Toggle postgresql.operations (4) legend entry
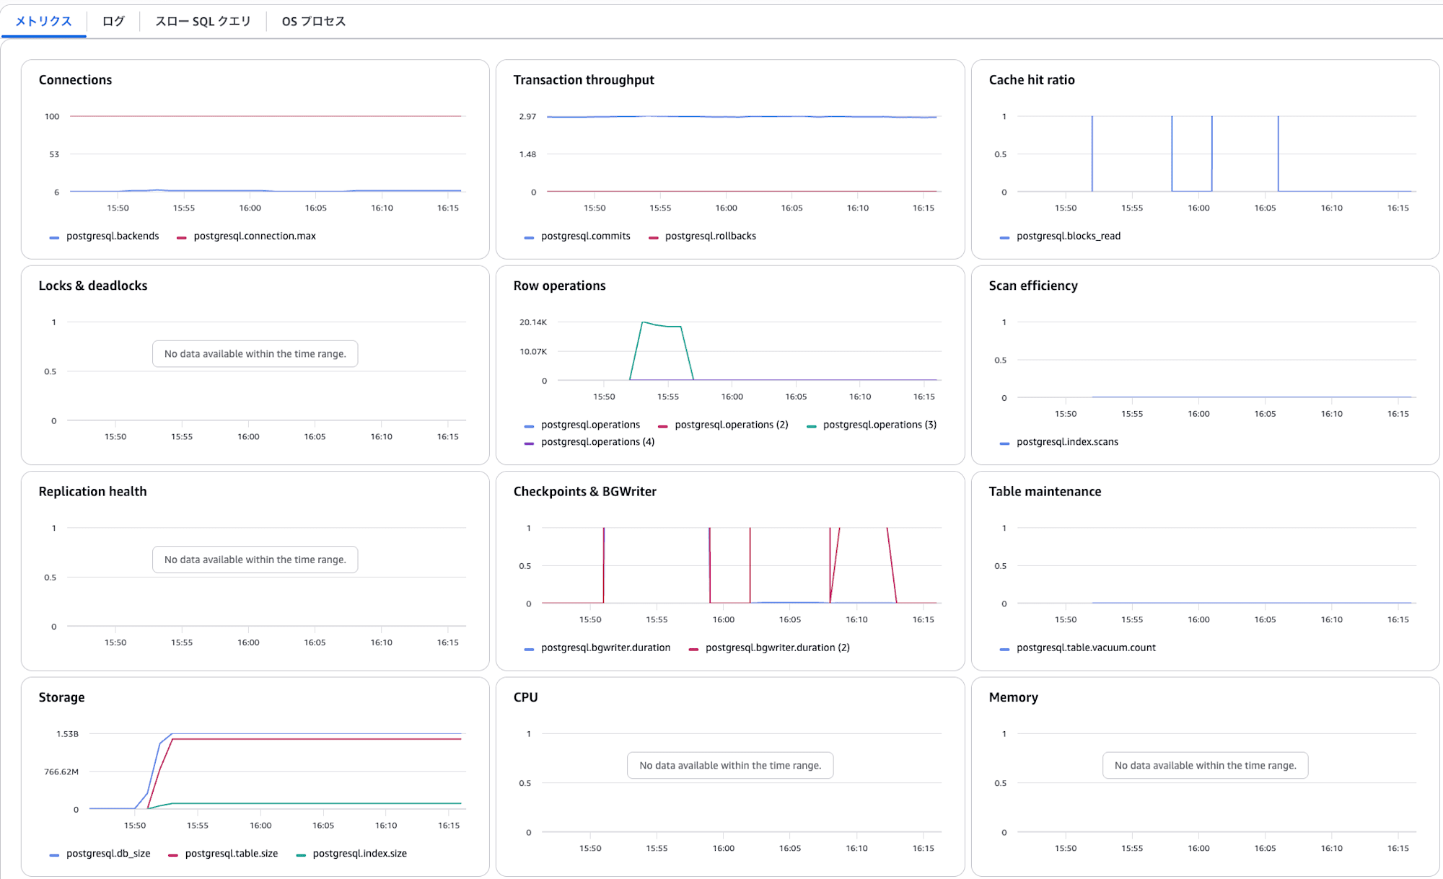The width and height of the screenshot is (1443, 879). [590, 442]
